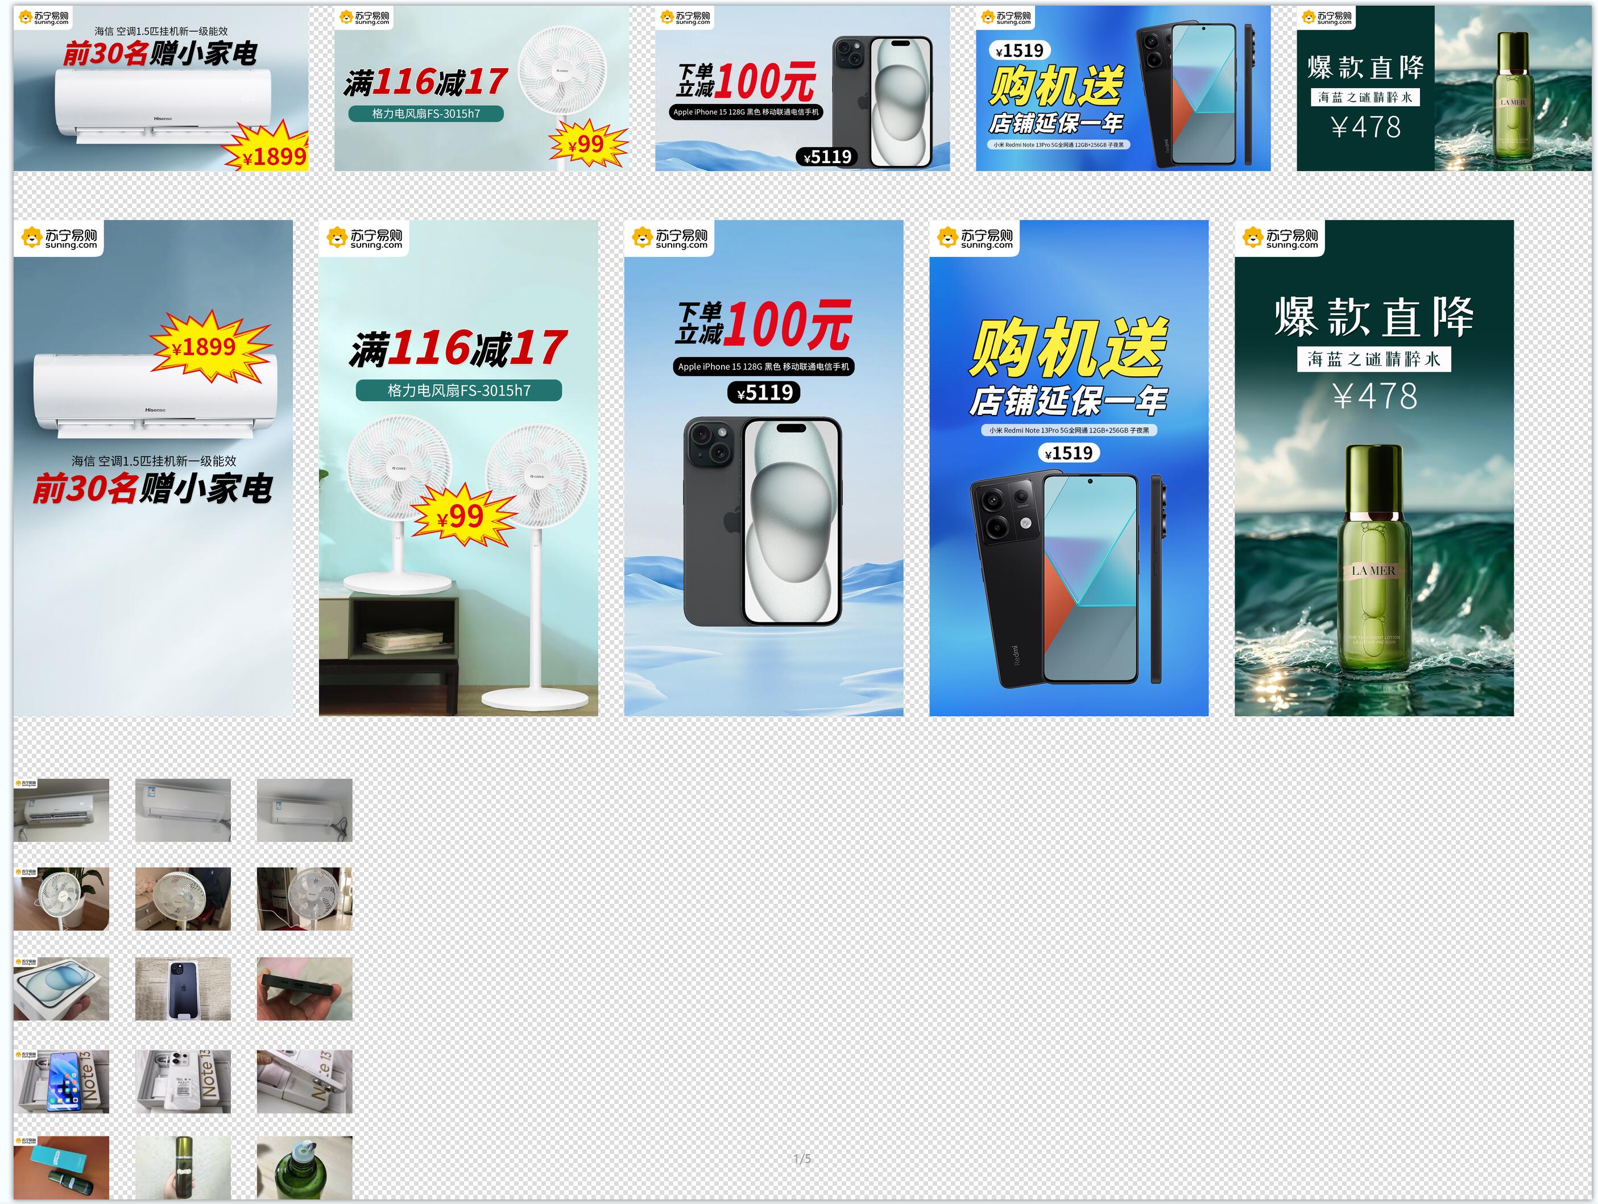Select '爆款直降' headline on horizontal La Mer banner
This screenshot has height=1204, width=1598.
click(1365, 68)
